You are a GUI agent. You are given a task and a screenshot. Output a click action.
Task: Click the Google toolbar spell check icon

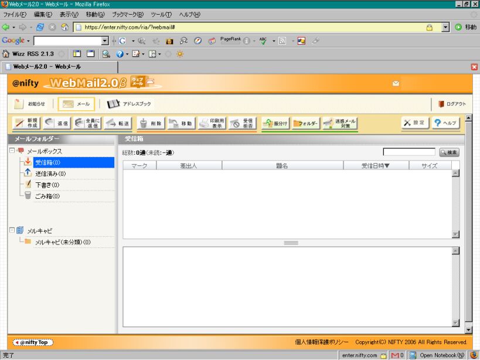point(263,40)
